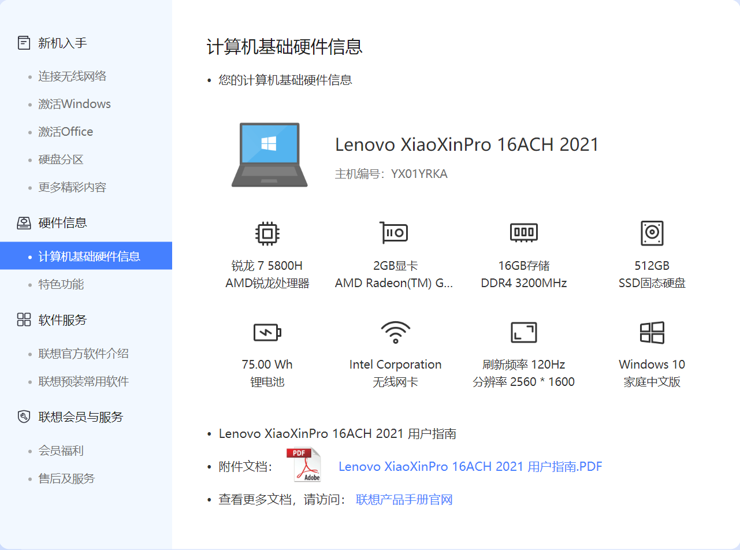Click the 硬件信息 section icon

click(x=24, y=223)
